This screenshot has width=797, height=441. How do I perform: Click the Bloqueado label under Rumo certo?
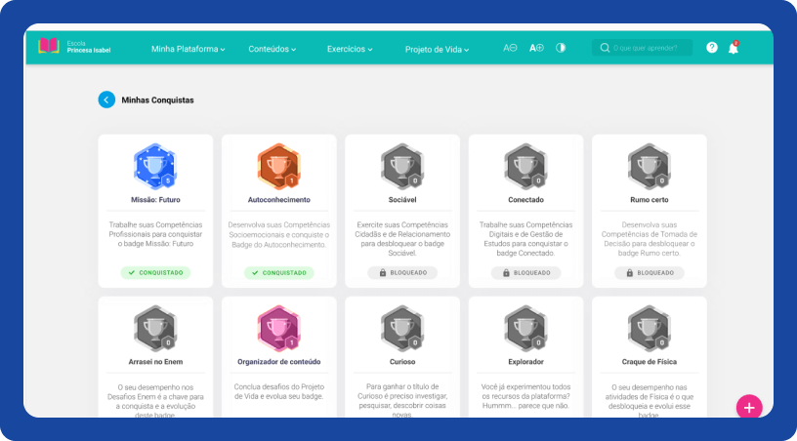tap(649, 273)
